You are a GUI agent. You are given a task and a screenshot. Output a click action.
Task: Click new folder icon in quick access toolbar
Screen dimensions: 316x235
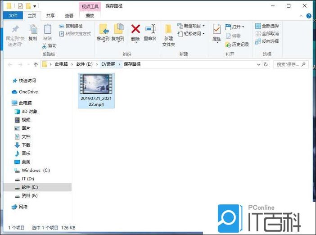point(28,6)
